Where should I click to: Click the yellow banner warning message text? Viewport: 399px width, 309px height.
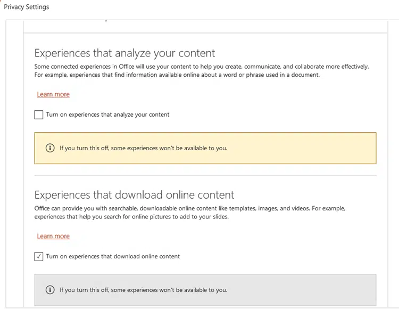coord(144,148)
